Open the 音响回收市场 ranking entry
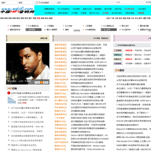151x151 pixels. tap(15, 30)
